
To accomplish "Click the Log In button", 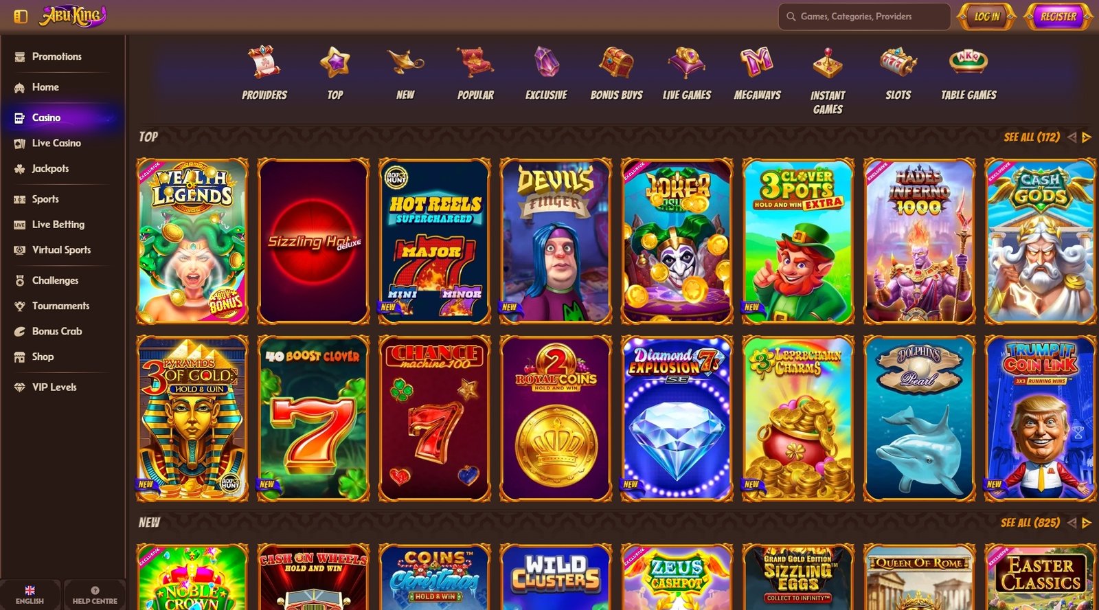I will pos(987,16).
